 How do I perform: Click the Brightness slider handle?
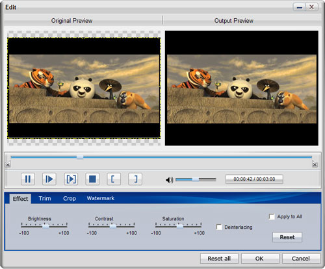click(x=45, y=226)
